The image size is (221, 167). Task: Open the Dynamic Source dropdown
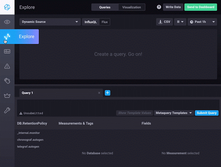[x=50, y=22]
